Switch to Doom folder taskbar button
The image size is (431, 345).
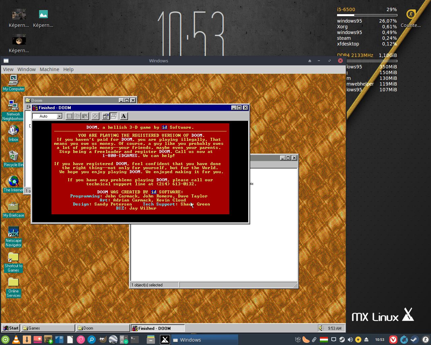[x=103, y=328]
